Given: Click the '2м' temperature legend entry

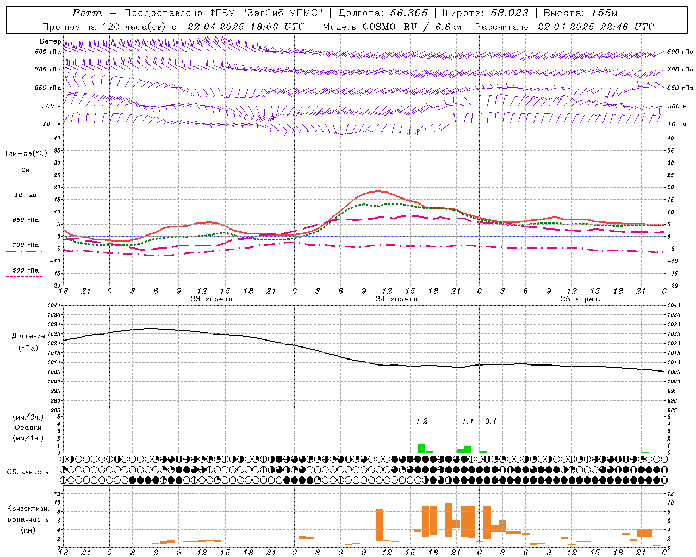Looking at the screenshot, I should [x=26, y=170].
